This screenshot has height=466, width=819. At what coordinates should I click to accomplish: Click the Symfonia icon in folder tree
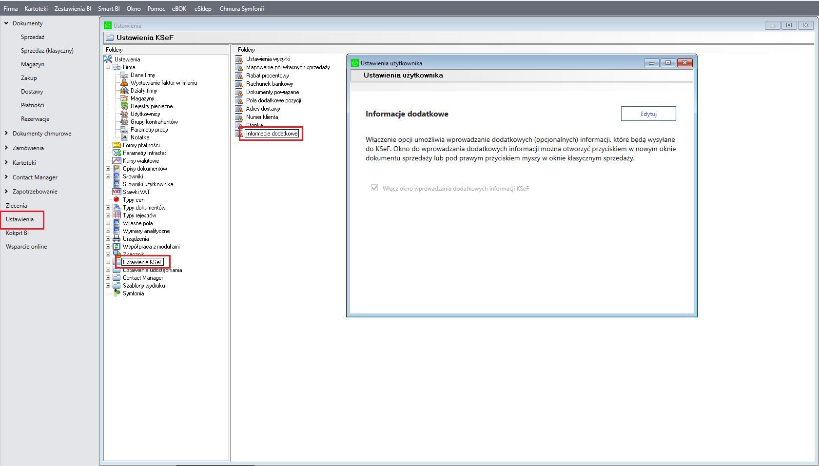click(117, 293)
